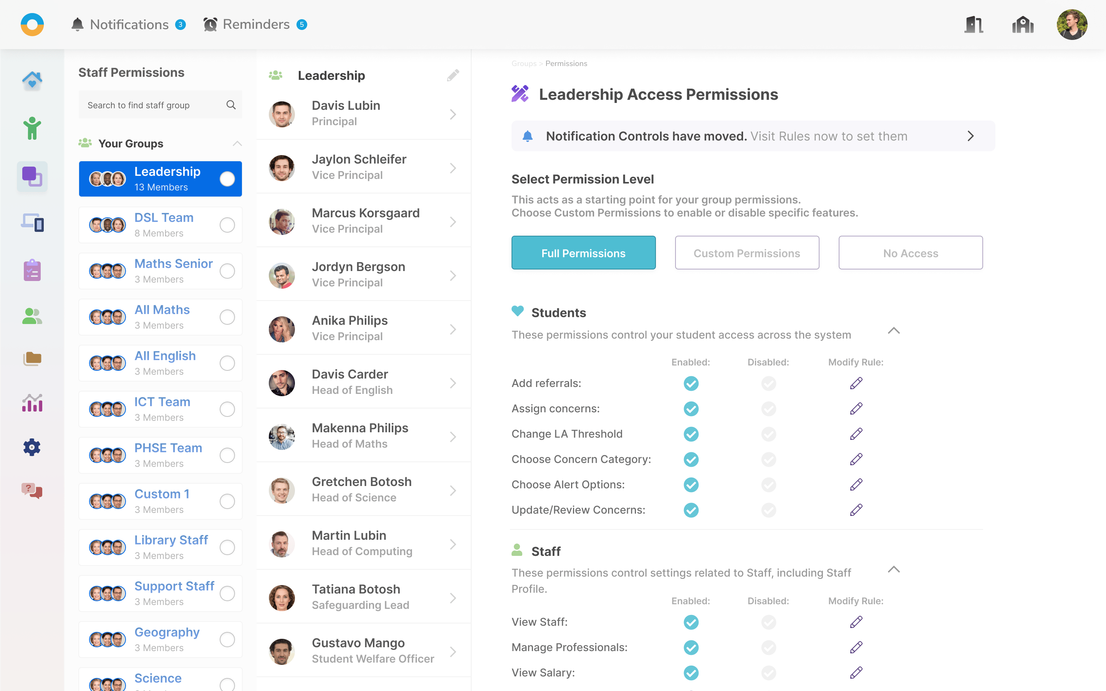Select the Leadership group radio button

tap(227, 179)
